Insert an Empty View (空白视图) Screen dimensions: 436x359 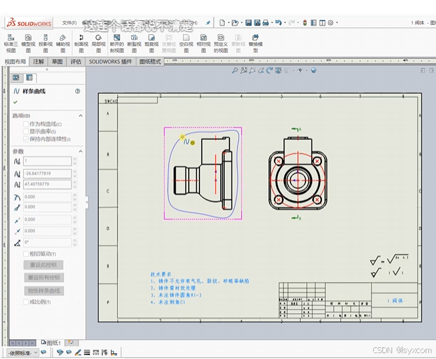pos(186,43)
